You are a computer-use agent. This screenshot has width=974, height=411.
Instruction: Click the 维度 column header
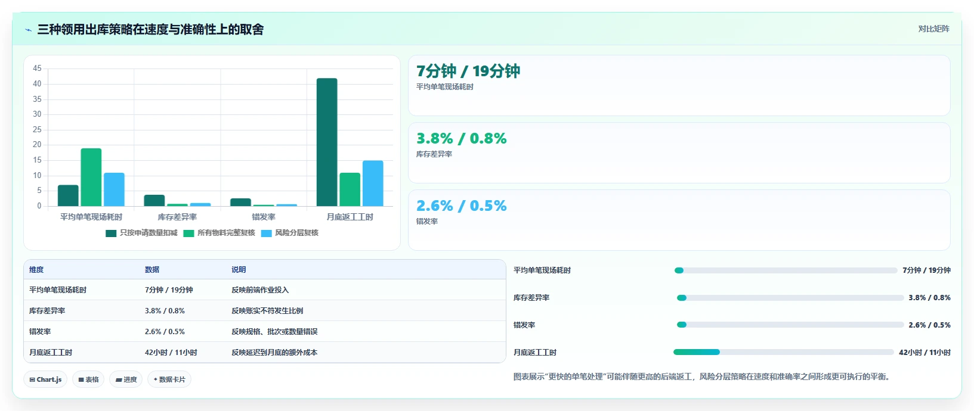point(36,270)
